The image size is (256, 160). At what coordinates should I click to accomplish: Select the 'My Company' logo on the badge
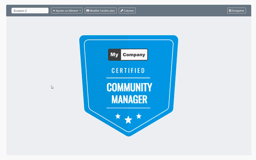(x=128, y=55)
